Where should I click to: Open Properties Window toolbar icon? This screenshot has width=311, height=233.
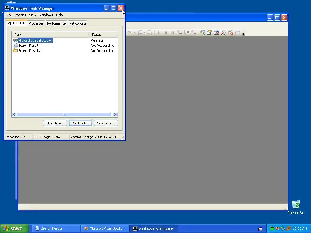(210, 32)
